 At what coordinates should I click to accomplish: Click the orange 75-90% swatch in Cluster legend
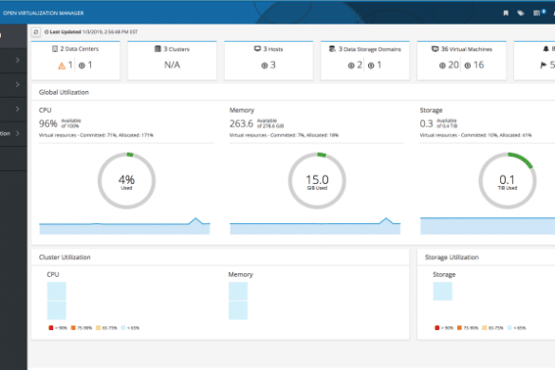pyautogui.click(x=73, y=328)
